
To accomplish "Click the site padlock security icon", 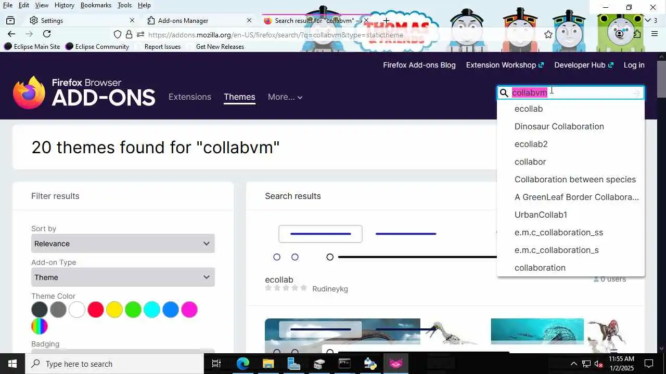I will 129,34.
